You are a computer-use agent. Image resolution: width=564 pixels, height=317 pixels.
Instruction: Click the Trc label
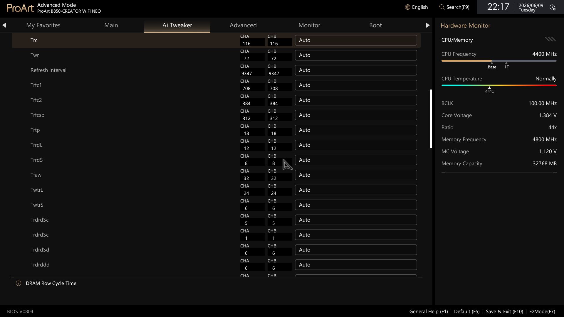(34, 40)
